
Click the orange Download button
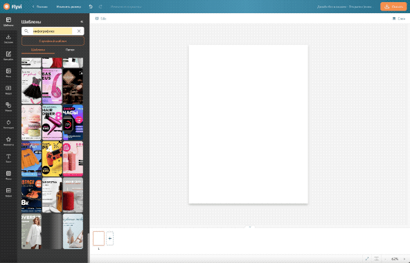393,6
